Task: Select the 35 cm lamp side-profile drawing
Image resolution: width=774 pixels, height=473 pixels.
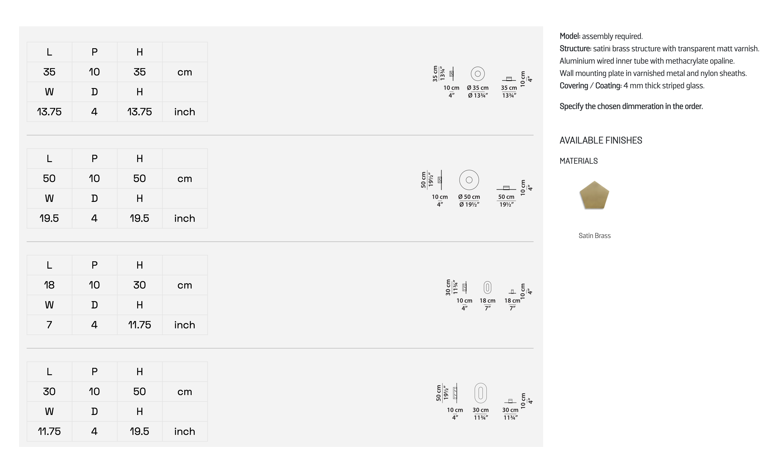Action: click(x=452, y=74)
